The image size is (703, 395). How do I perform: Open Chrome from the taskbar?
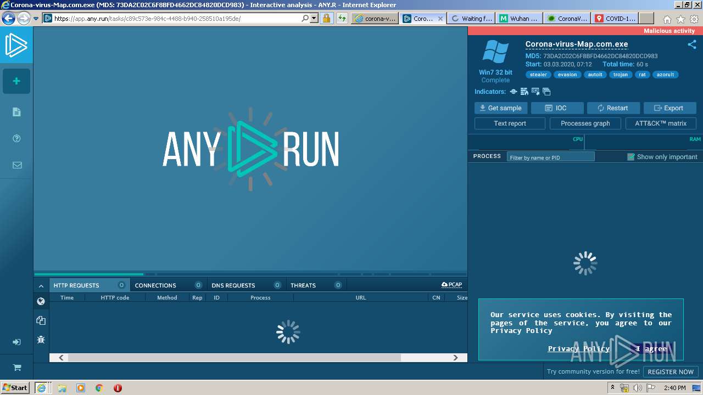pyautogui.click(x=99, y=388)
